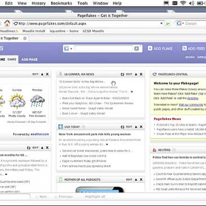Click the Google browser search field
This screenshot has height=206, width=206.
pos(195,23)
